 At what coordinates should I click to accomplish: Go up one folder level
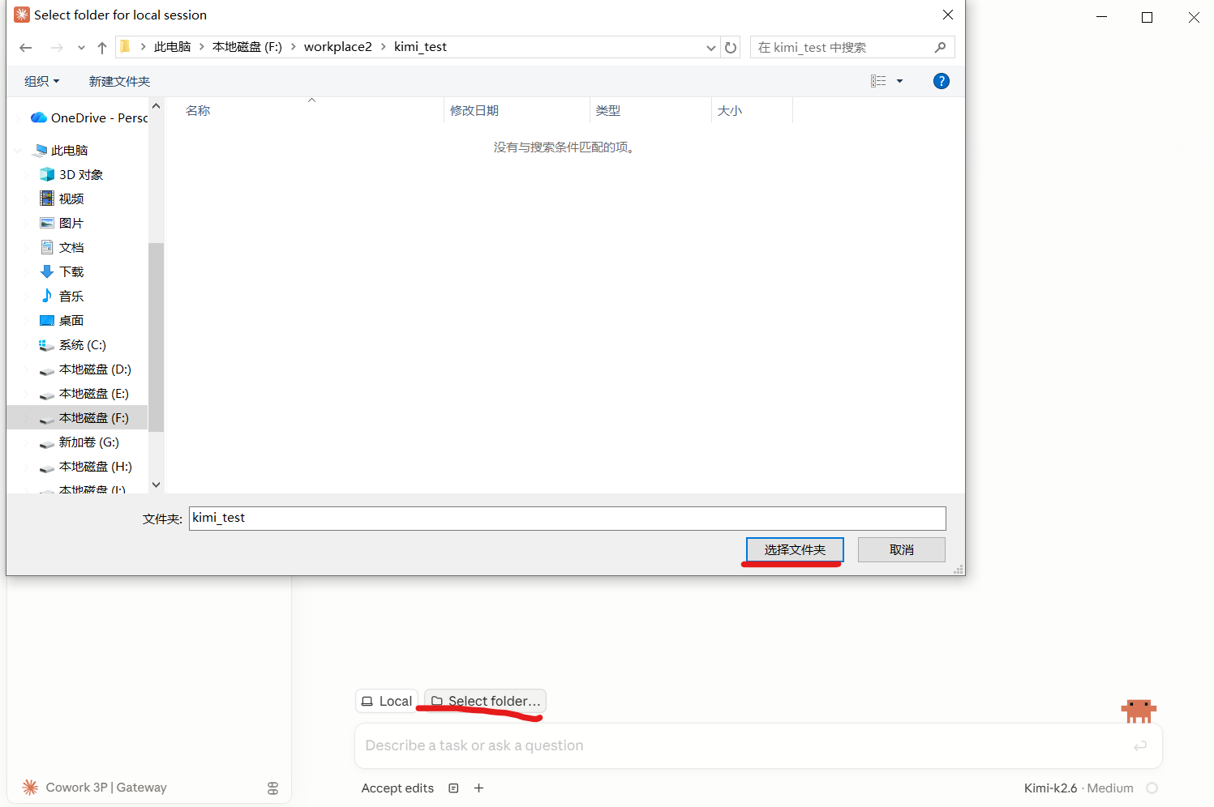click(102, 48)
